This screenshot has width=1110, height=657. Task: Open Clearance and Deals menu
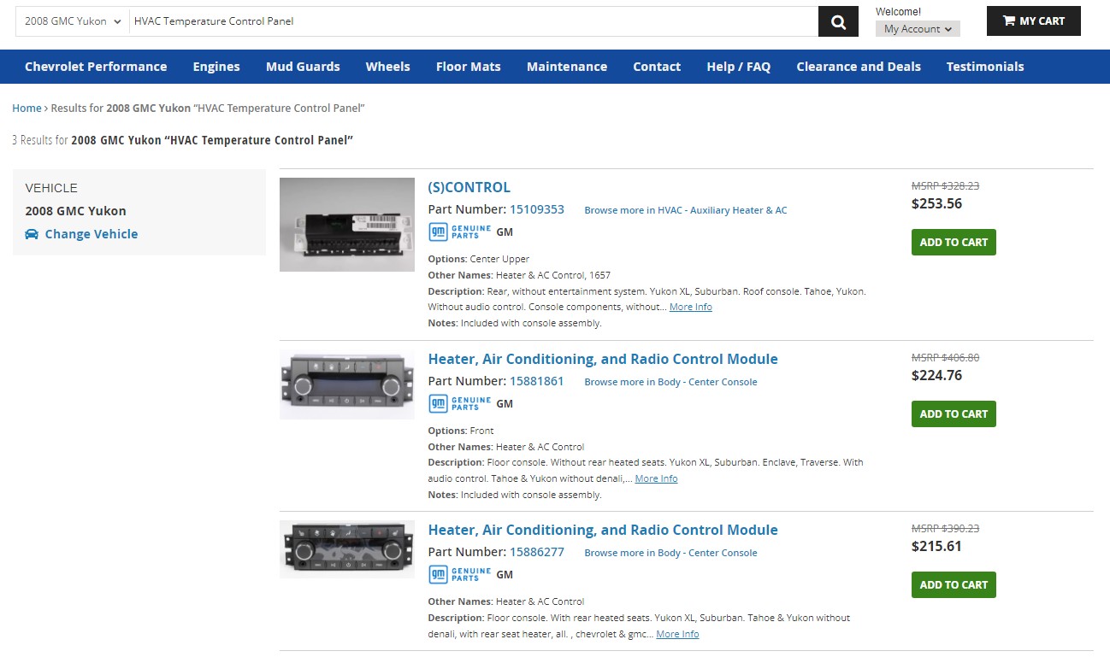[859, 67]
